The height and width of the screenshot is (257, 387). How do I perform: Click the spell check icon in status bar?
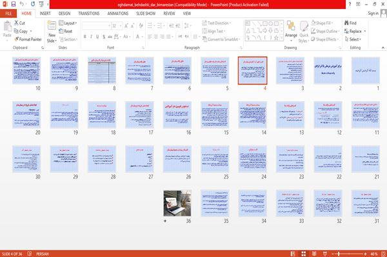coord(30,254)
